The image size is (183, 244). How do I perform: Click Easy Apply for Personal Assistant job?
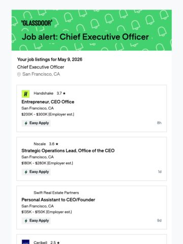coord(36,221)
